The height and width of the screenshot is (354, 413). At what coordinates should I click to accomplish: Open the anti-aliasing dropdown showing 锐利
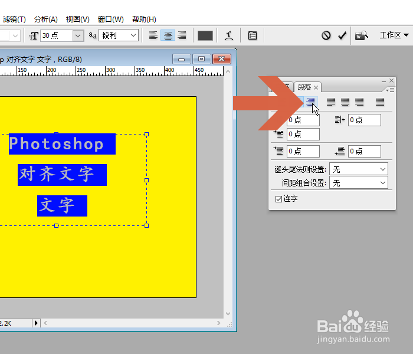click(x=119, y=35)
